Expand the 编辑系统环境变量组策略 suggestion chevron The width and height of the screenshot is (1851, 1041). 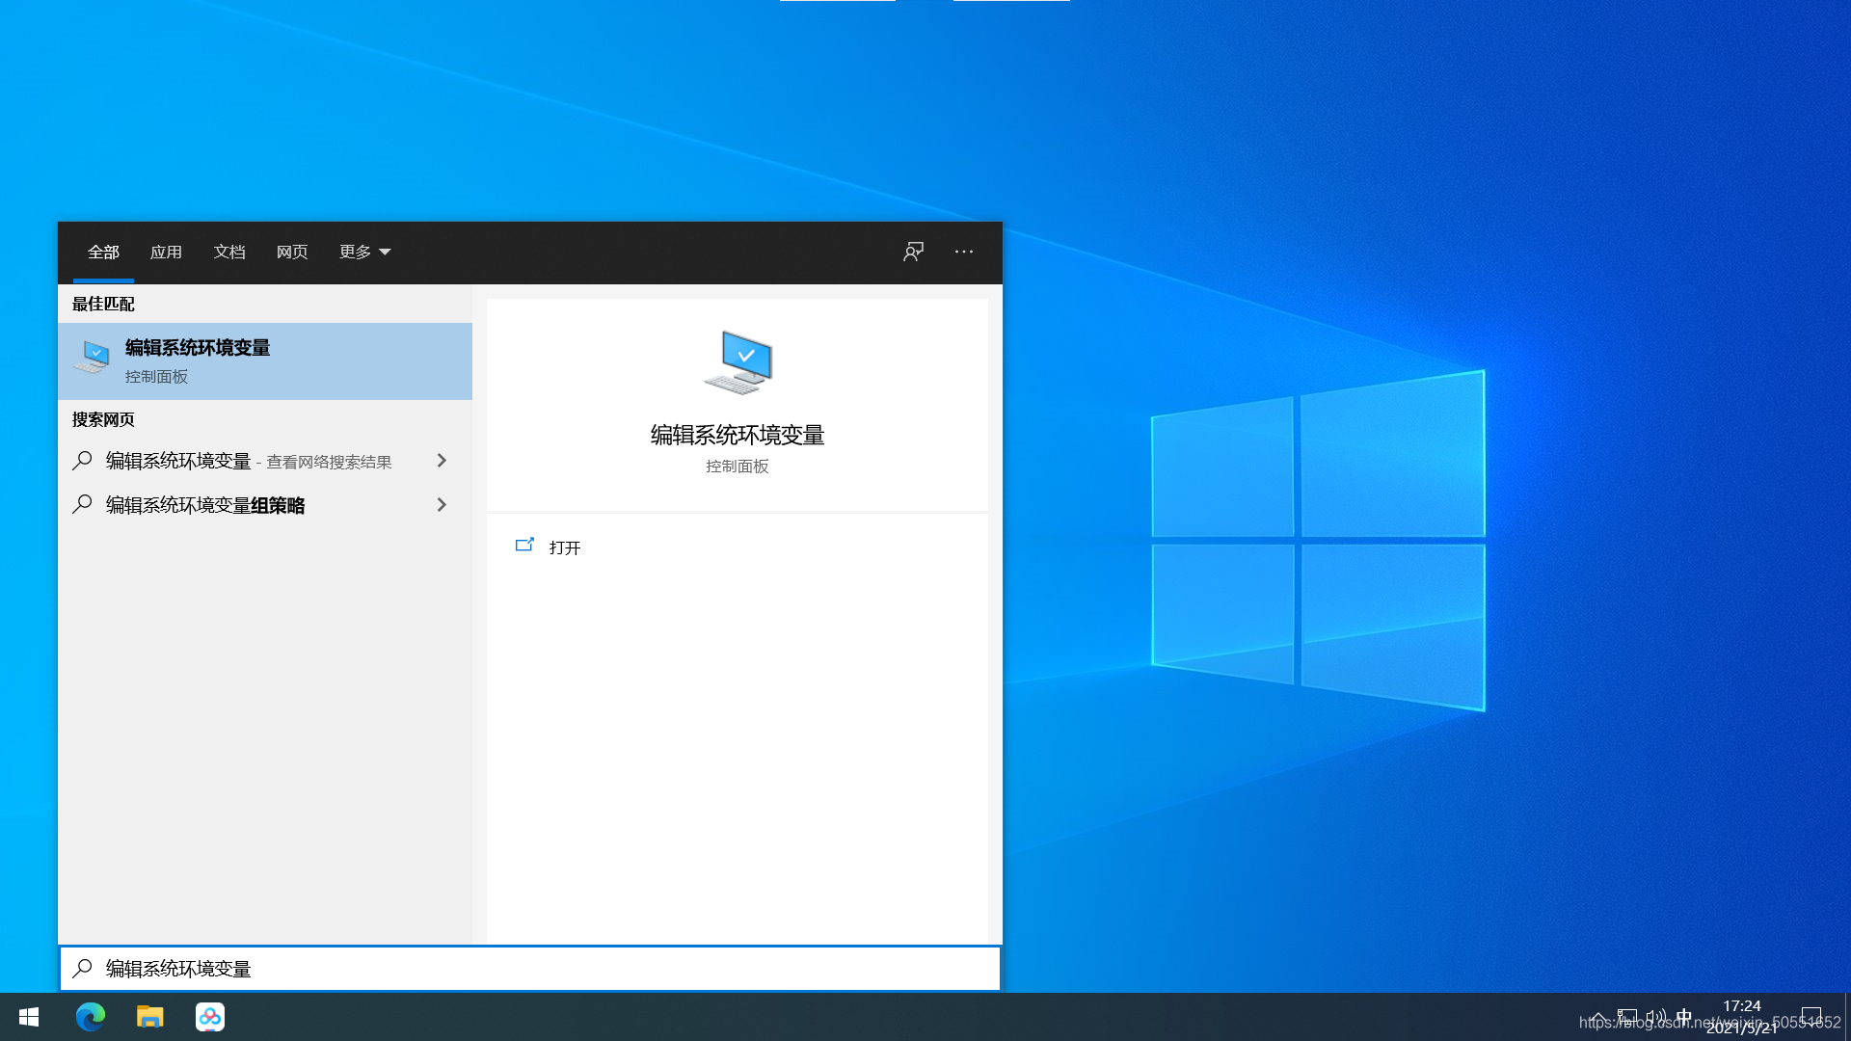pos(442,504)
